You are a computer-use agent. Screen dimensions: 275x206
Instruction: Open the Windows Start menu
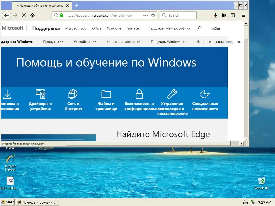pos(8,202)
